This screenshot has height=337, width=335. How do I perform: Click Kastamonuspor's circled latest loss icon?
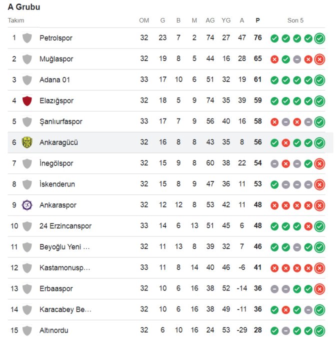tap(319, 268)
